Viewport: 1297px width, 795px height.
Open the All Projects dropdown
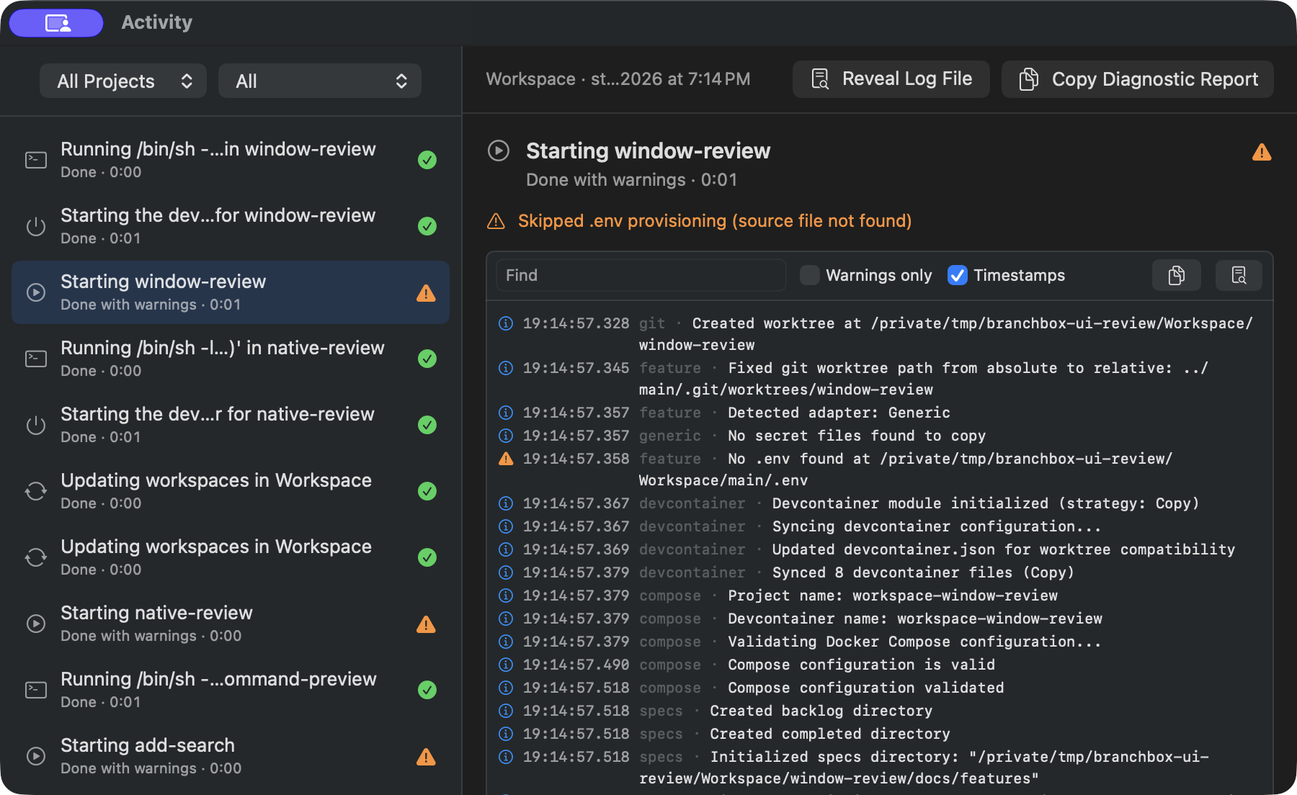(x=123, y=81)
